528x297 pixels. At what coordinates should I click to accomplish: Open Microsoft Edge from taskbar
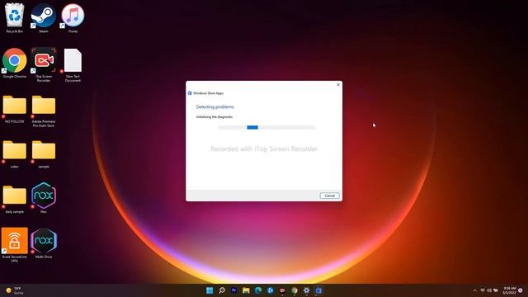click(258, 290)
